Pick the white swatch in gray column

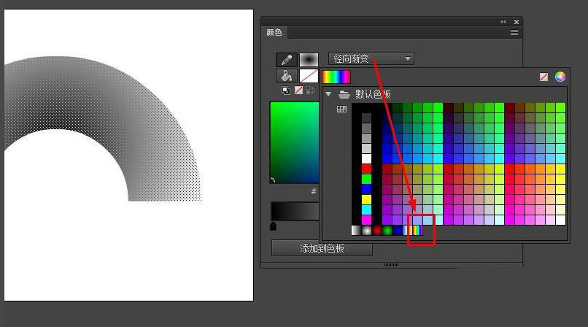coord(366,158)
